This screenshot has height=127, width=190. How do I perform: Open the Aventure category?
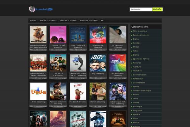[137, 67]
